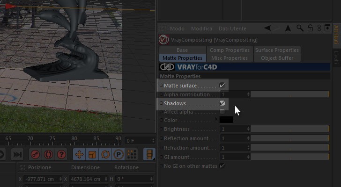Image resolution: width=341 pixels, height=187 pixels.
Task: Click the animation dot beside Reflection amount
Action: click(x=161, y=138)
